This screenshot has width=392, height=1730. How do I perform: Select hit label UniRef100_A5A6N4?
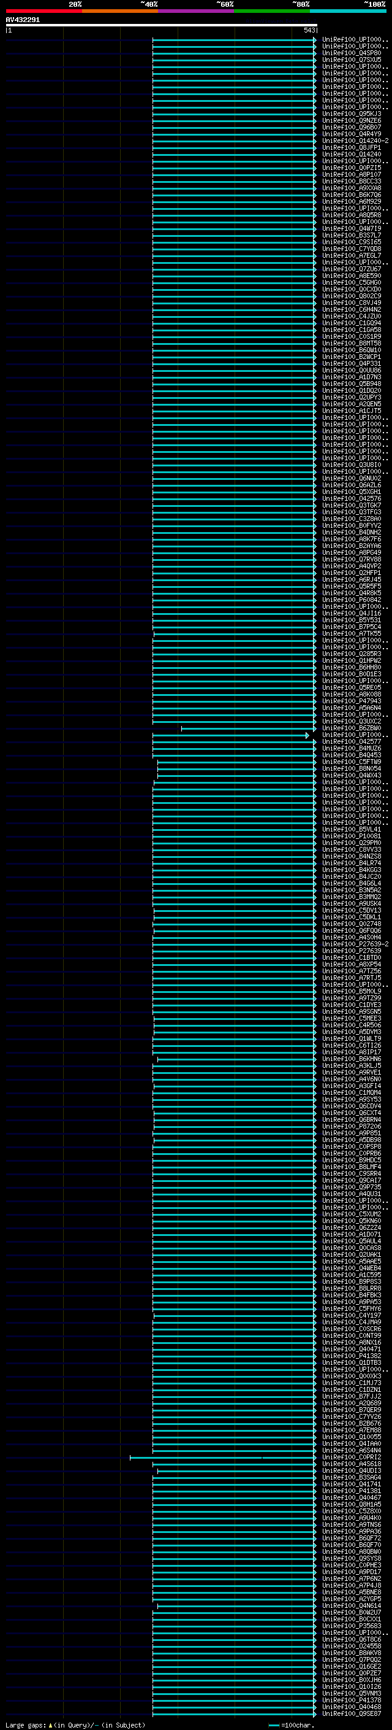[x=352, y=708]
